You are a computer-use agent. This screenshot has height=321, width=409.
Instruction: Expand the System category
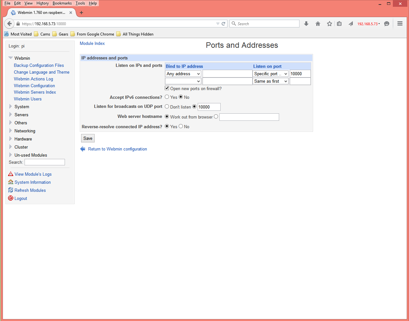(10, 106)
